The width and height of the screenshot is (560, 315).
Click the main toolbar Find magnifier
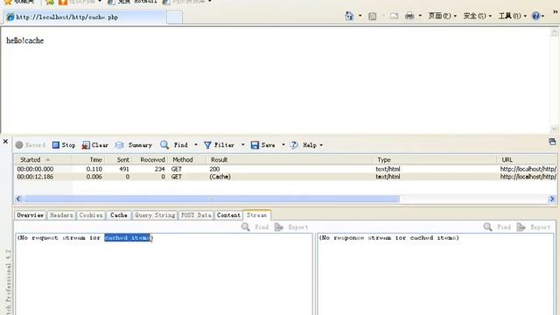click(x=164, y=144)
